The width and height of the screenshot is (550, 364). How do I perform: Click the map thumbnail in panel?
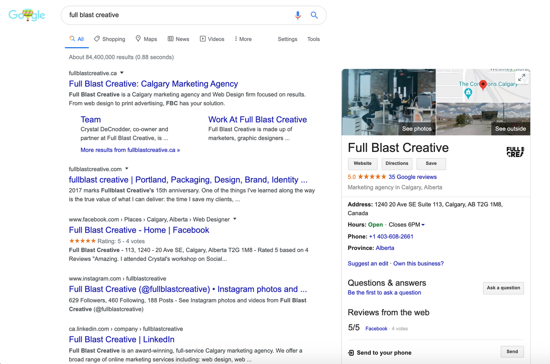[484, 86]
